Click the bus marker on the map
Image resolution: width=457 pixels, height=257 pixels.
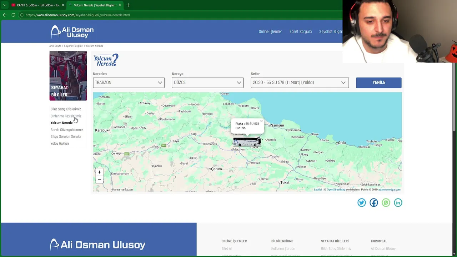[x=247, y=142]
